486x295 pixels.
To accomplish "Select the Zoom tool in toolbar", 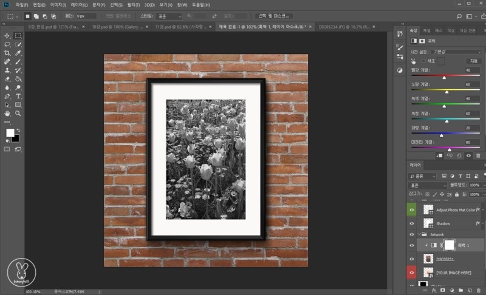I will pyautogui.click(x=18, y=113).
